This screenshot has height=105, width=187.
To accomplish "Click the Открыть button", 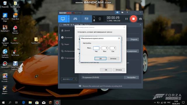I will (x=134, y=39).
